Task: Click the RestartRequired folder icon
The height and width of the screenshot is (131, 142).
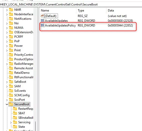Action: tap(15, 109)
